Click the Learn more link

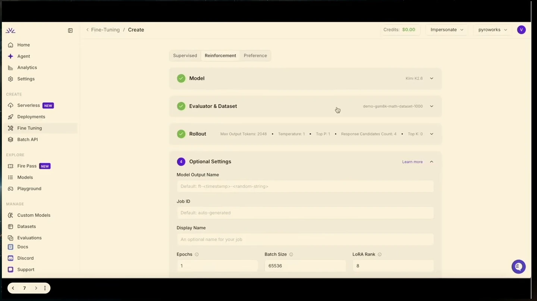tap(412, 162)
